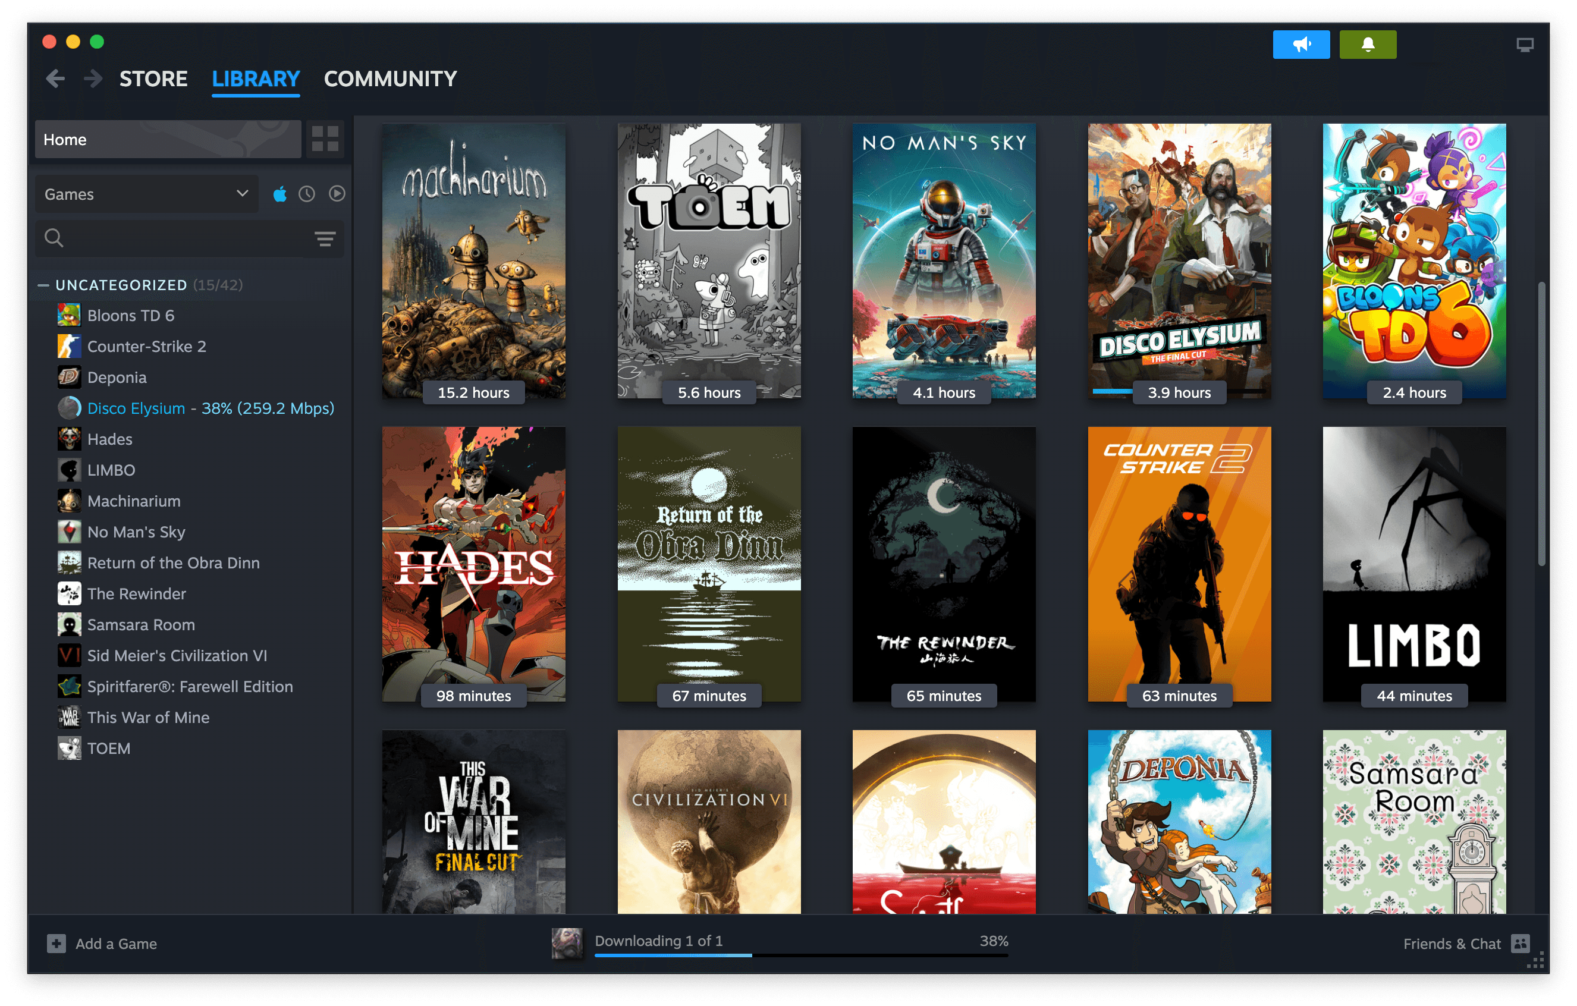This screenshot has width=1577, height=1006.
Task: Click the library vertical scrollbar
Action: (1542, 424)
